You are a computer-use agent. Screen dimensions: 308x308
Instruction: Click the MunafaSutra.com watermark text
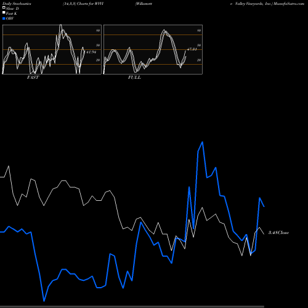(x=289, y=4)
